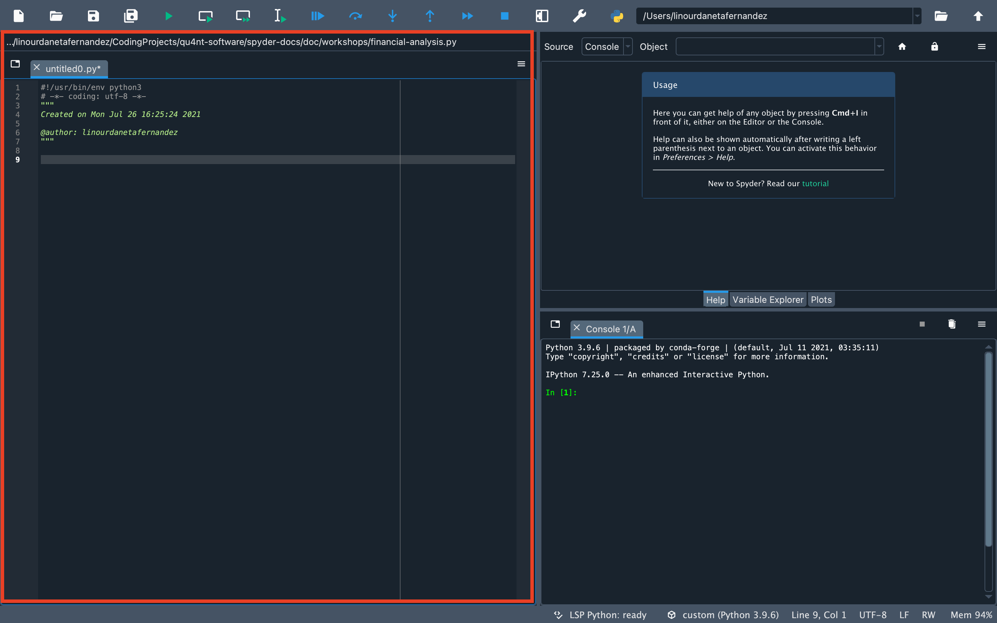The image size is (997, 623).
Task: Lock the Help pane
Action: click(x=934, y=46)
